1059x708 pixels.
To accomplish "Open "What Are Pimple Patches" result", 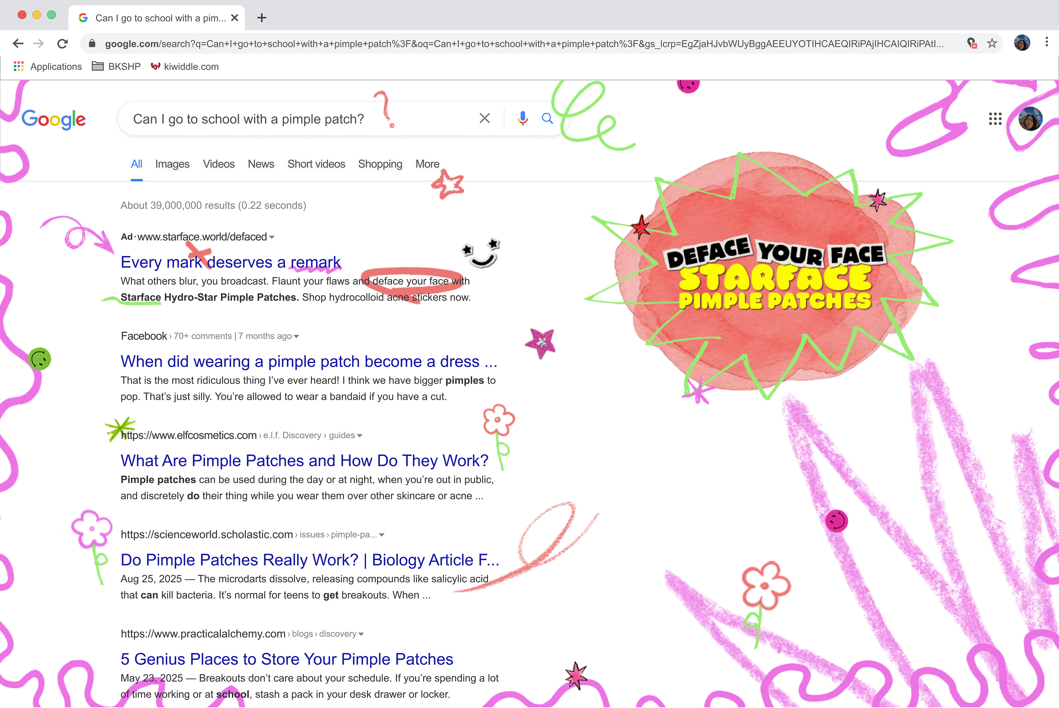I will tap(304, 461).
